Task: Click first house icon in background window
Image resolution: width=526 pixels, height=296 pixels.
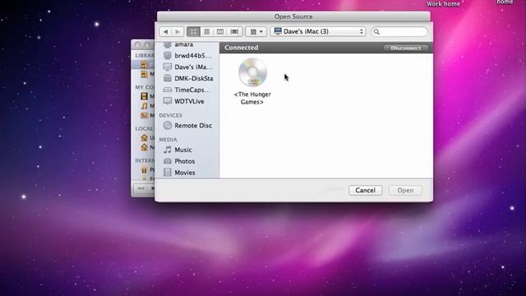Action: (x=144, y=137)
